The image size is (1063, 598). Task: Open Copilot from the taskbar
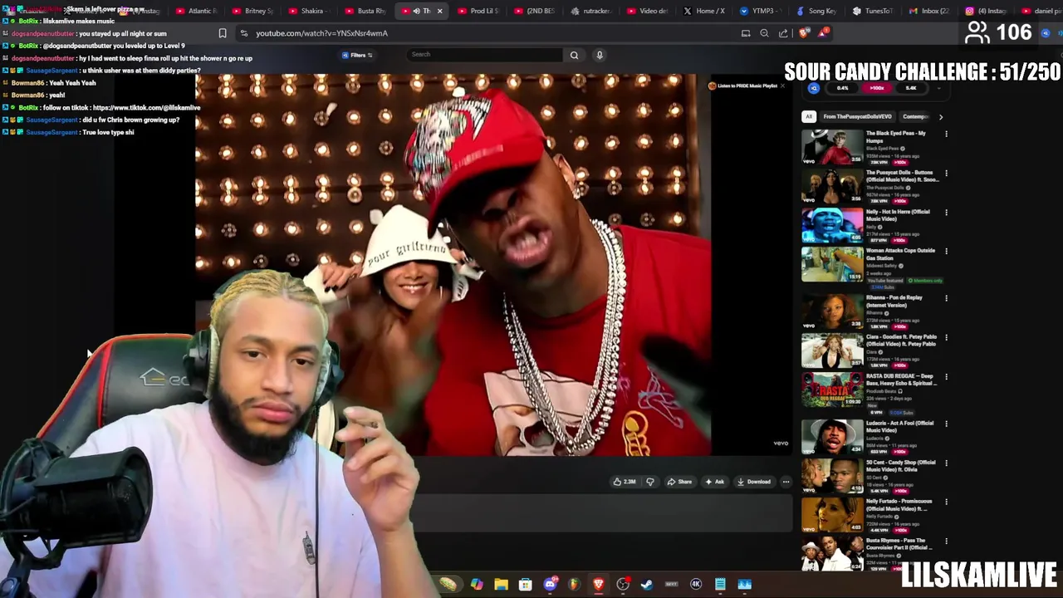point(477,585)
